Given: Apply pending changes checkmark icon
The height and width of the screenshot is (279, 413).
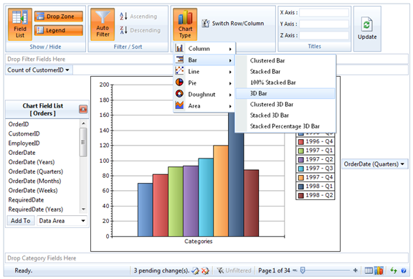Looking at the screenshot, I should [195, 270].
